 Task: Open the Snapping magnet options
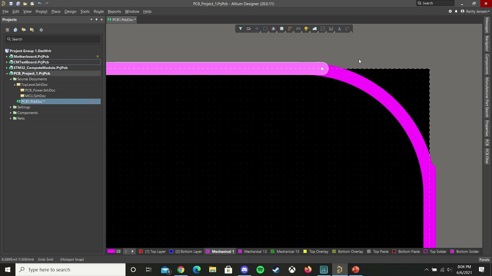point(249,29)
